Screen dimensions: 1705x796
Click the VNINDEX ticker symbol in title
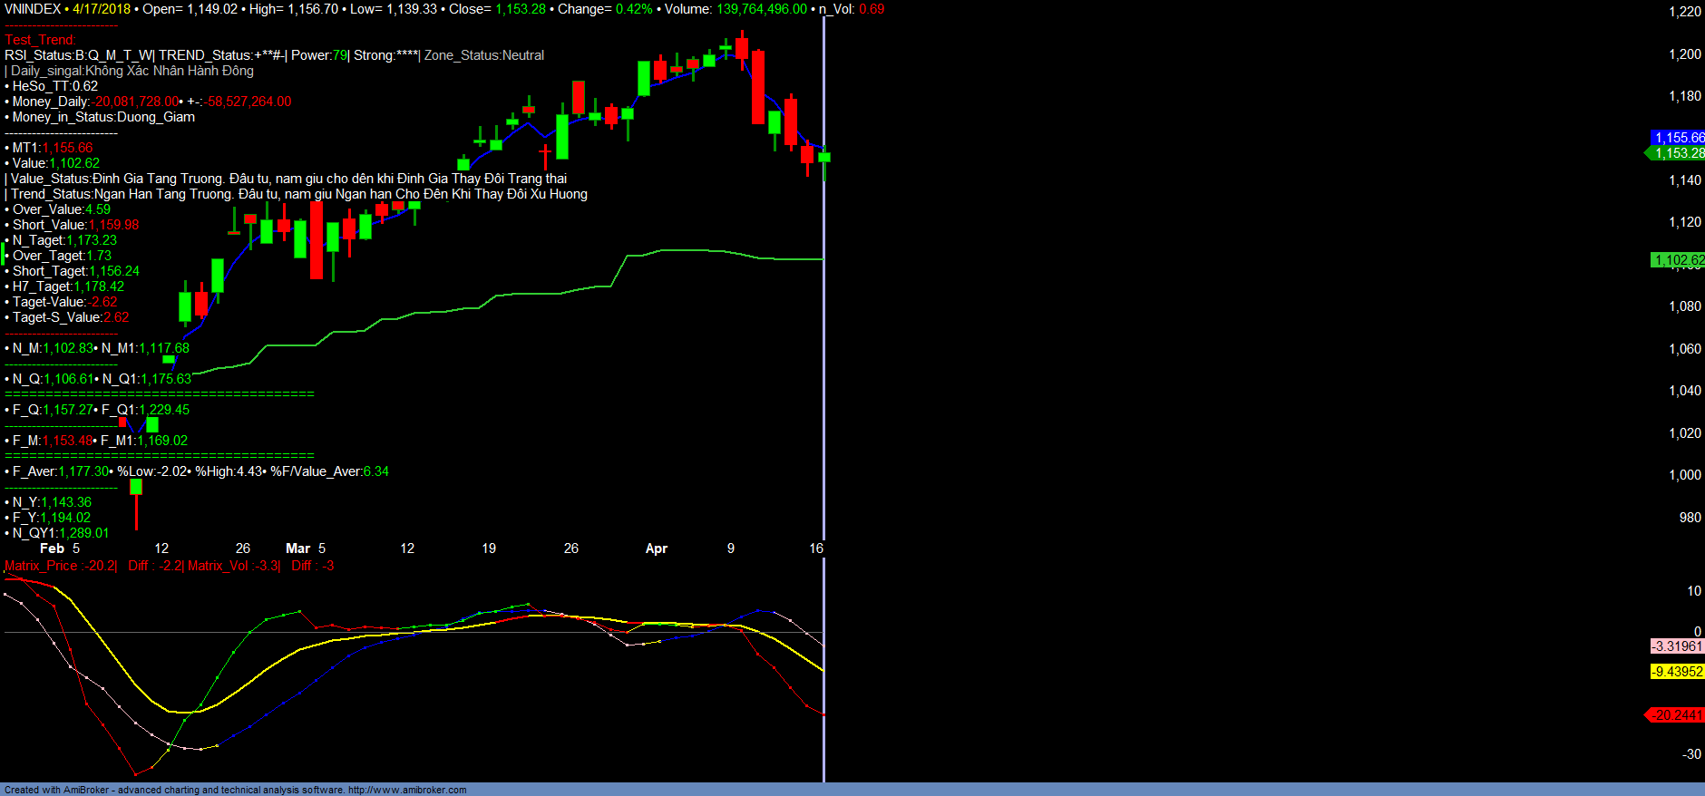[x=33, y=9]
